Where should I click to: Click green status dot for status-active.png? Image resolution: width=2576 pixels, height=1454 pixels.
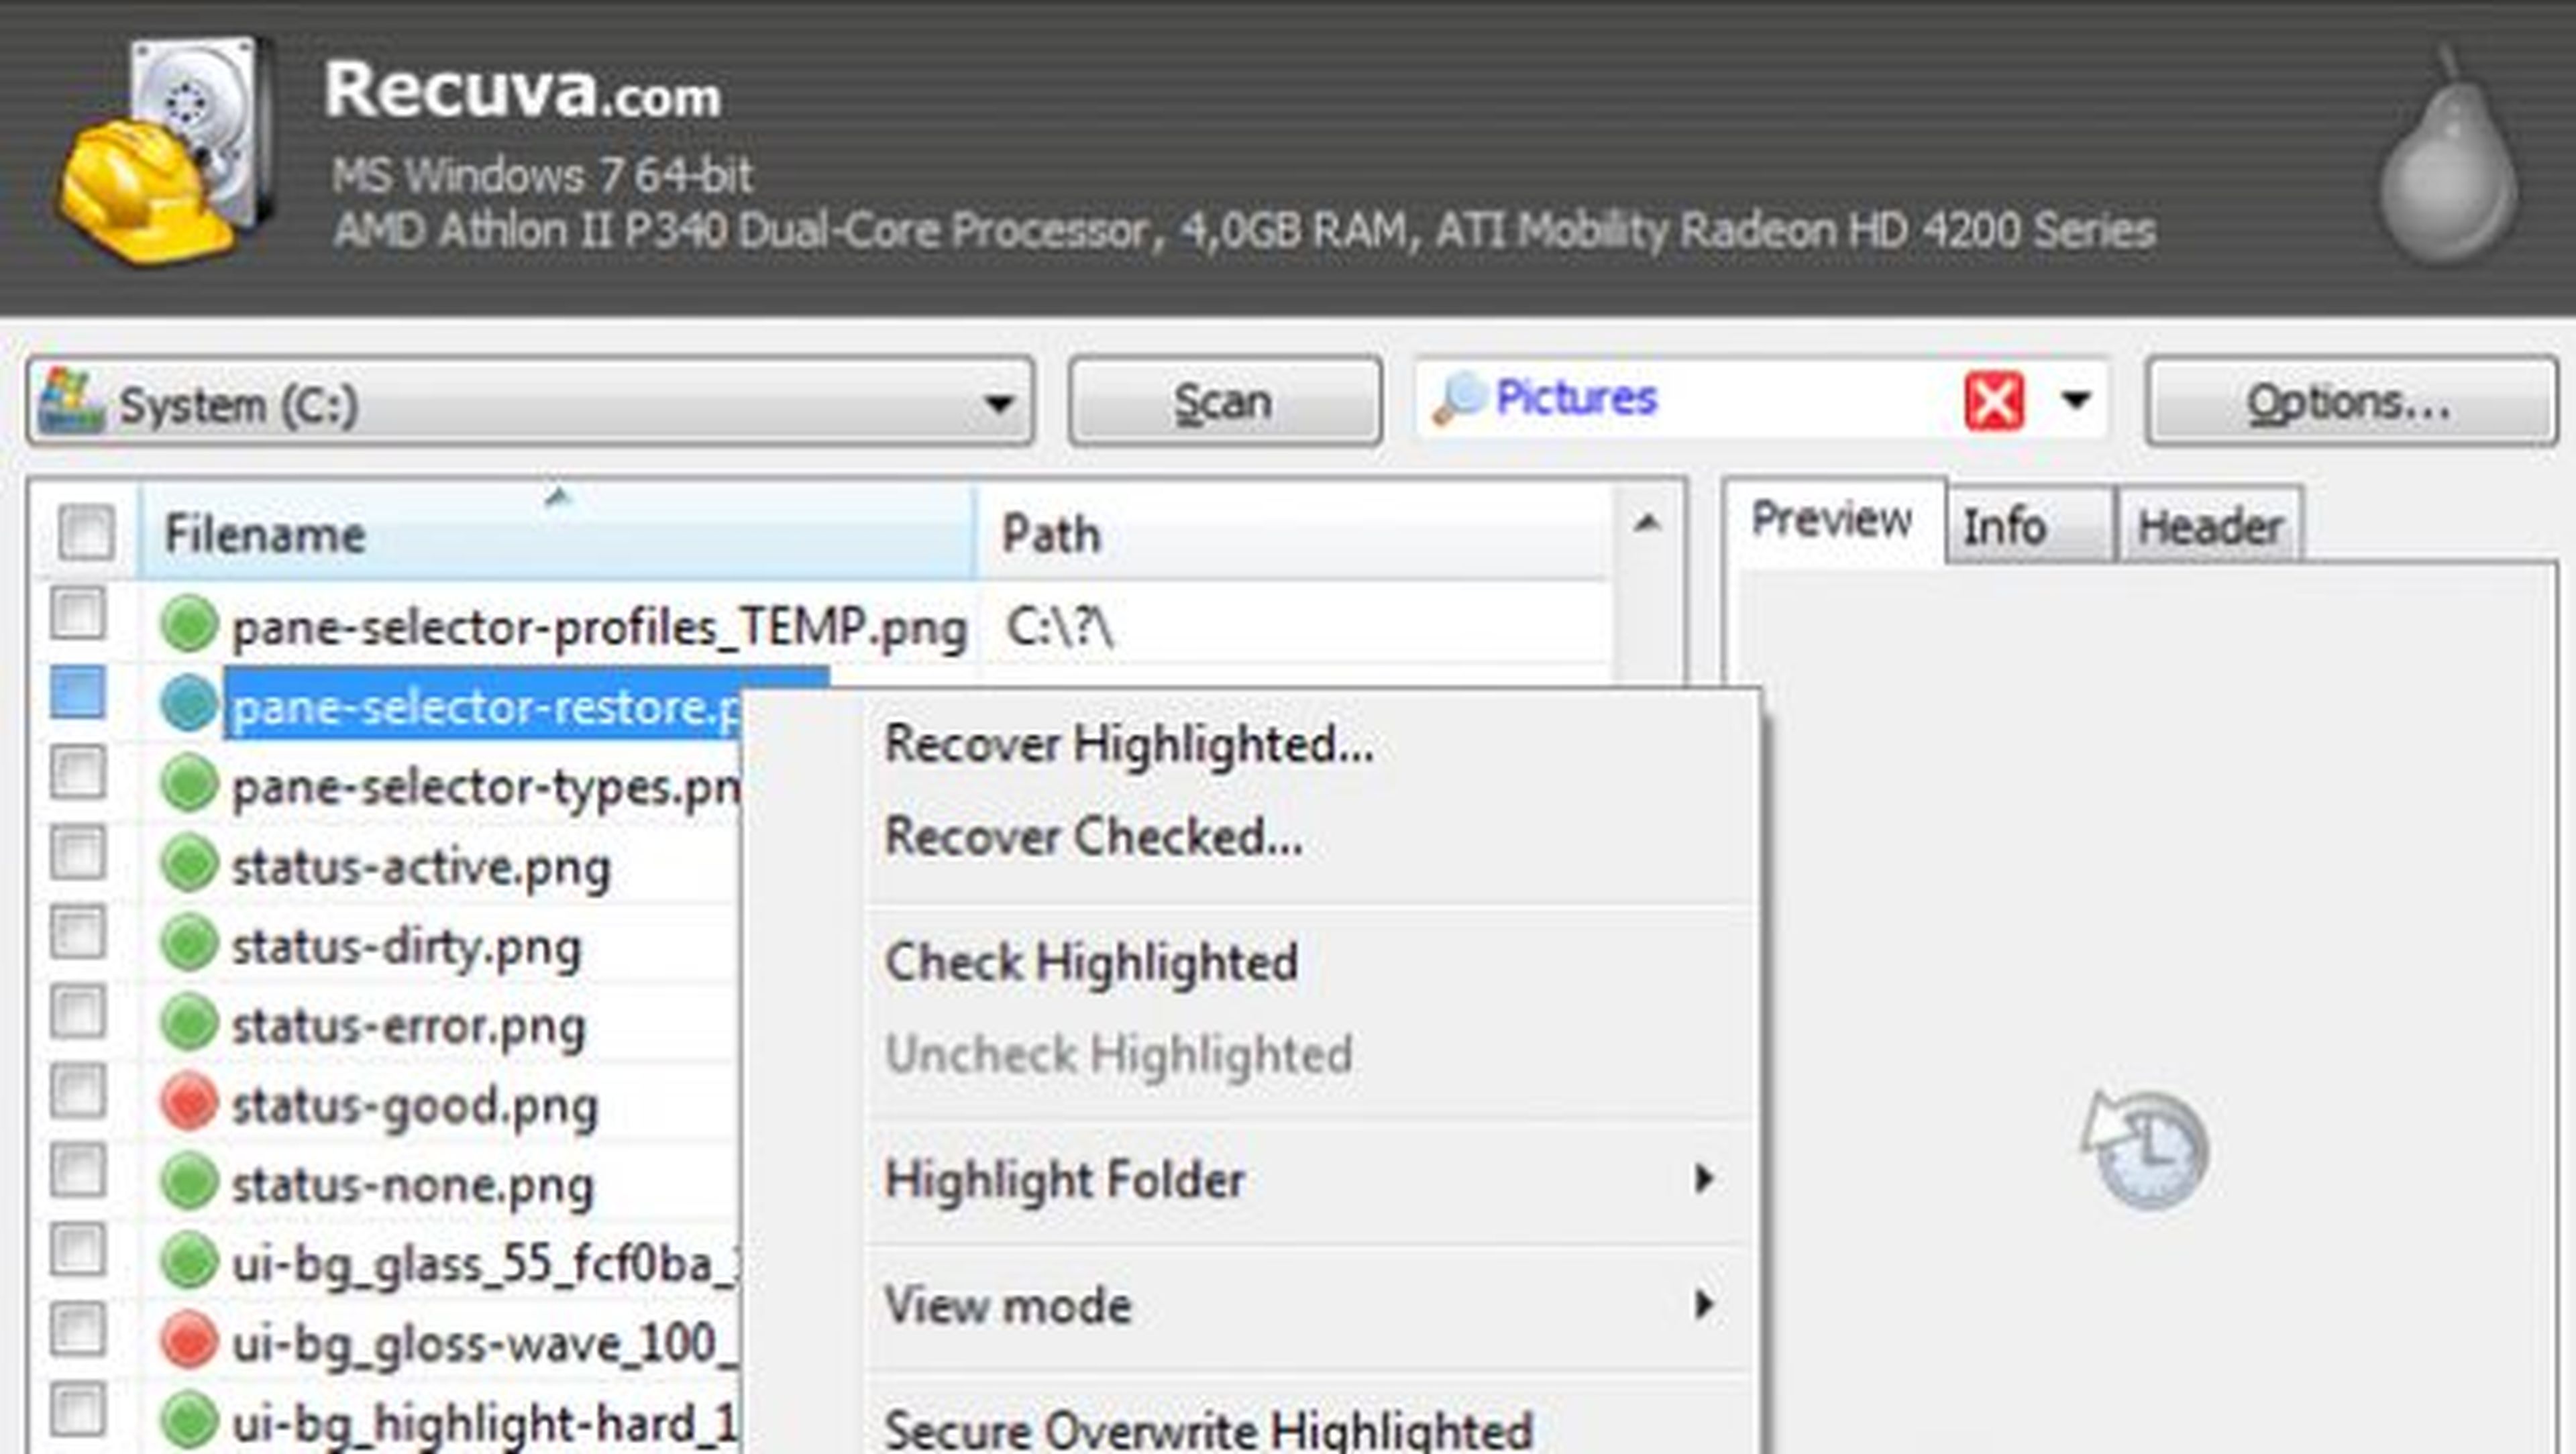[x=188, y=865]
